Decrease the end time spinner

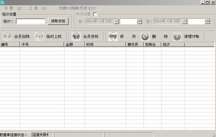[x=207, y=23]
